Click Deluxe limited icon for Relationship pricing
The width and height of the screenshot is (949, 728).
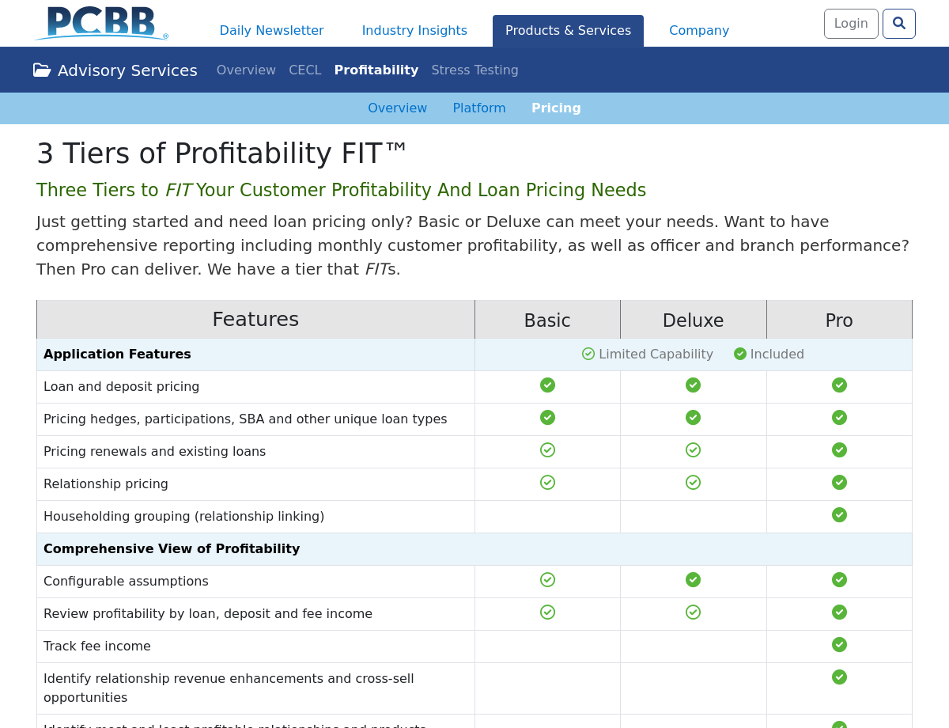point(693,483)
